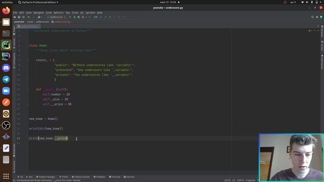Open Discord from the dock
Screen dimensions: 324x182
pyautogui.click(x=6, y=68)
